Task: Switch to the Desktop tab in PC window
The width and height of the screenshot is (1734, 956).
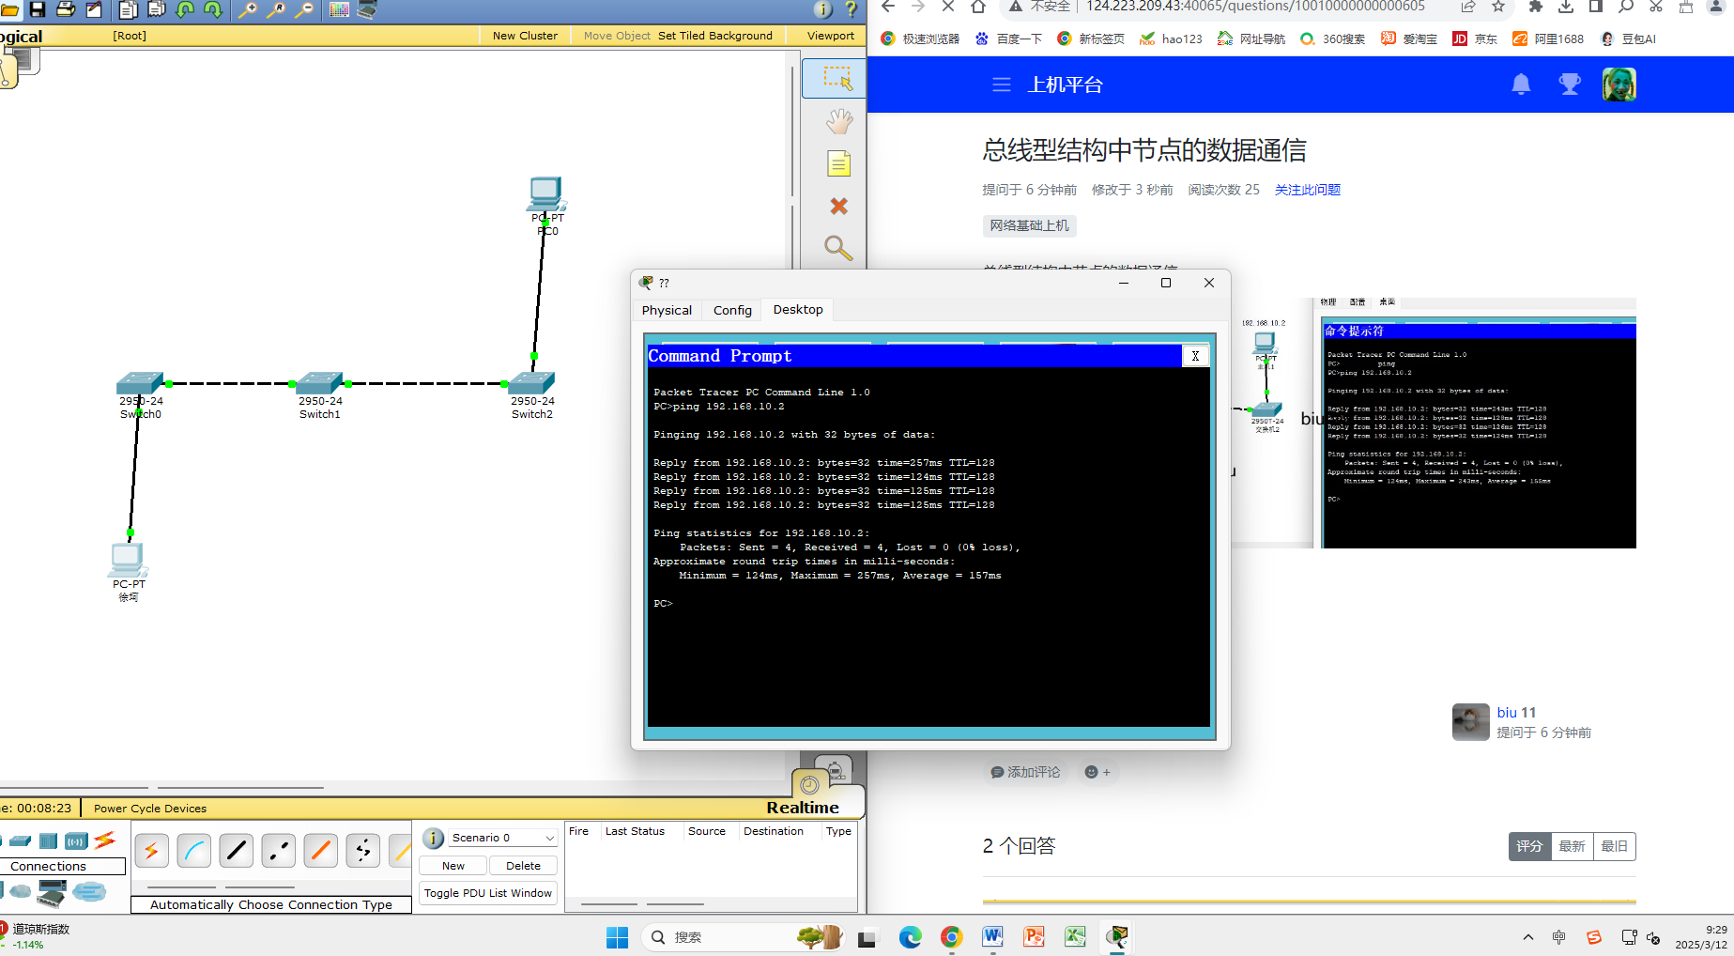Action: (798, 309)
